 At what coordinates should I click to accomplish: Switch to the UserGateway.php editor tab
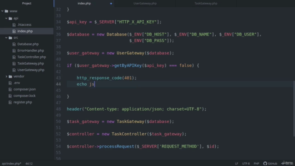click(x=145, y=3)
